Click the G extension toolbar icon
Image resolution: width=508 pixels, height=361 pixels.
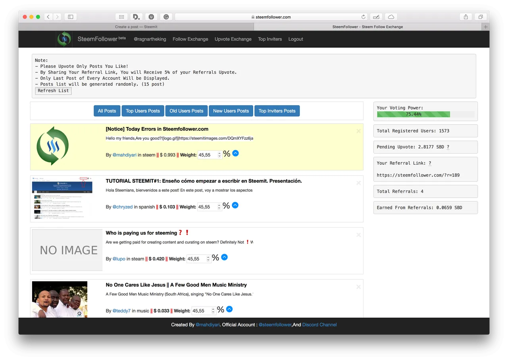(x=166, y=17)
